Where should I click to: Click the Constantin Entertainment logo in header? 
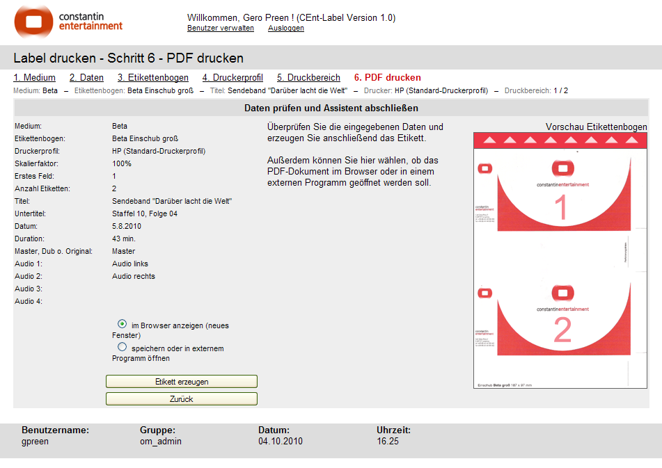(68, 22)
